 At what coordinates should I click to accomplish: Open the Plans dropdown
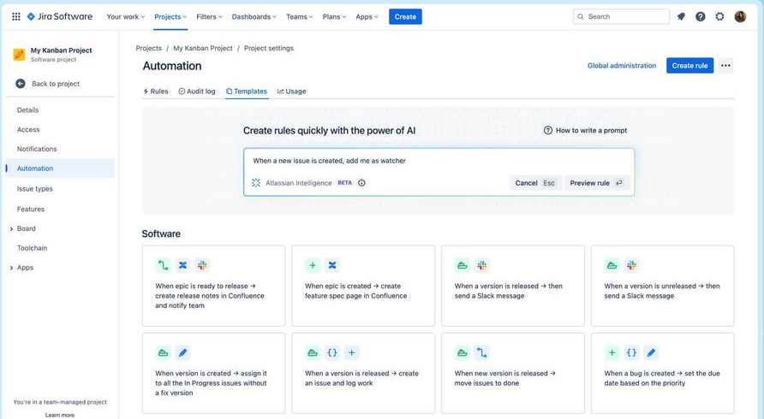click(334, 16)
